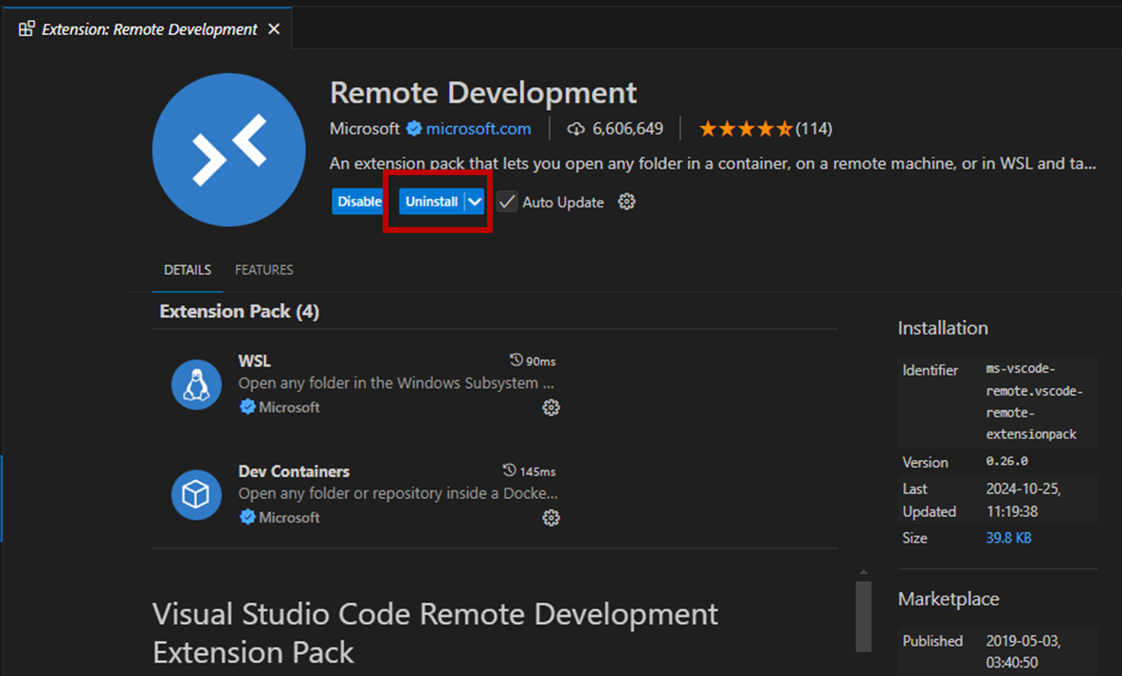1122x676 pixels.
Task: Click the Version label
Action: point(925,462)
